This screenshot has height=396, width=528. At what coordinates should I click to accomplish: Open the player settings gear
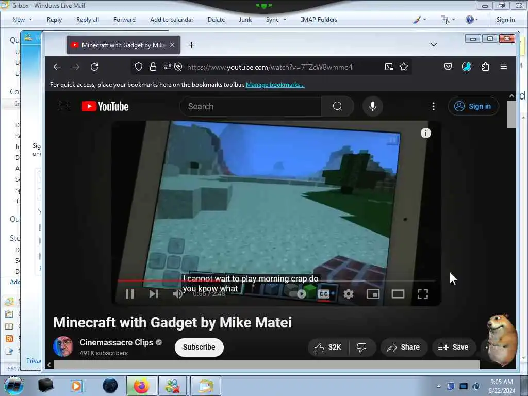[x=349, y=294]
